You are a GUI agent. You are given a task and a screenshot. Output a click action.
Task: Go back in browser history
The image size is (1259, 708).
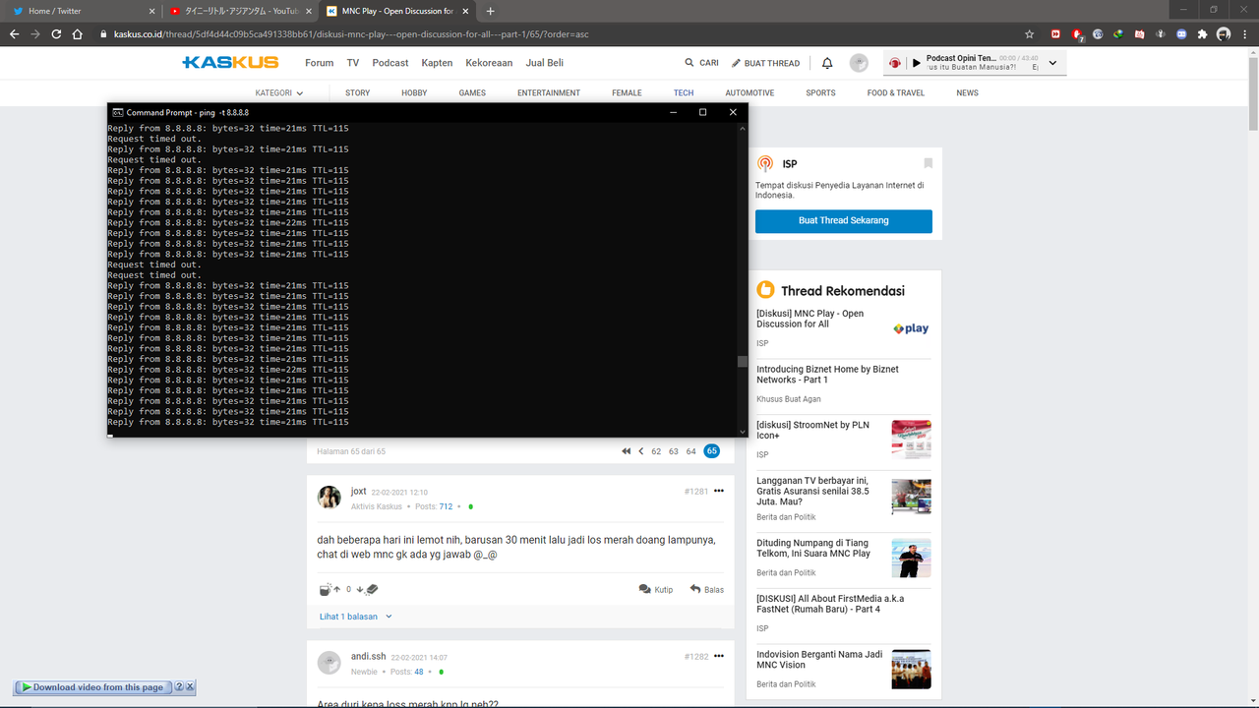pos(14,33)
